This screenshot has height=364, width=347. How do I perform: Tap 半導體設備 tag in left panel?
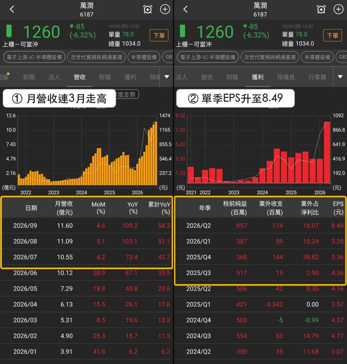click(144, 57)
